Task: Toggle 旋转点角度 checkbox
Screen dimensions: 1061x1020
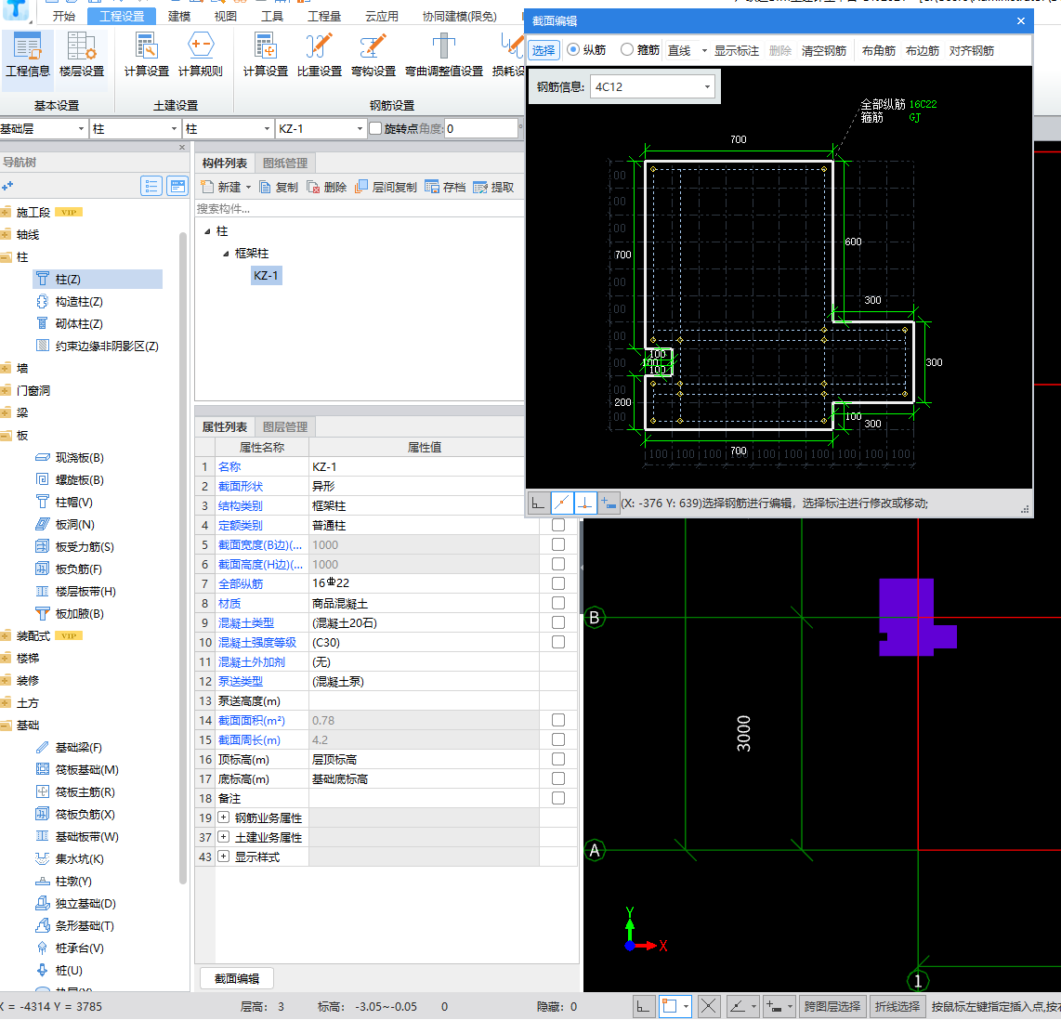Action: [375, 128]
